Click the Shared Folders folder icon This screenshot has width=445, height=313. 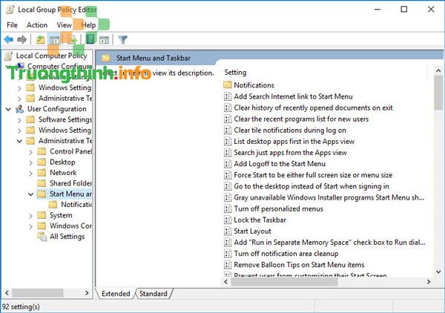(x=42, y=183)
